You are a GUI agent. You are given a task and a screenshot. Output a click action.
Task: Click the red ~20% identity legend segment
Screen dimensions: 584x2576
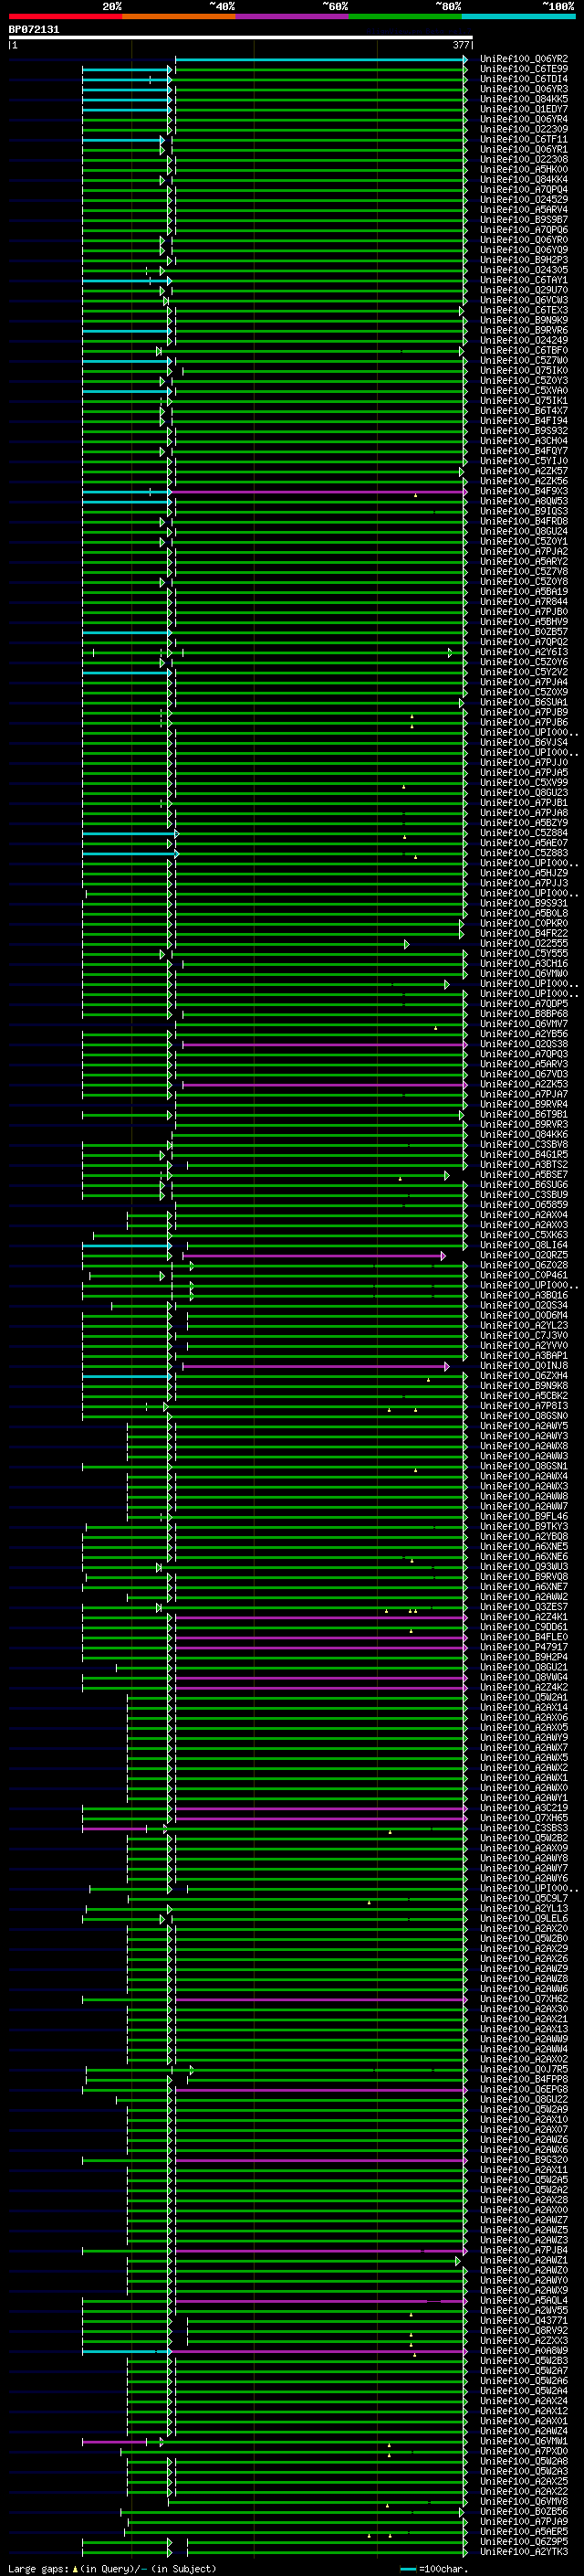65,16
